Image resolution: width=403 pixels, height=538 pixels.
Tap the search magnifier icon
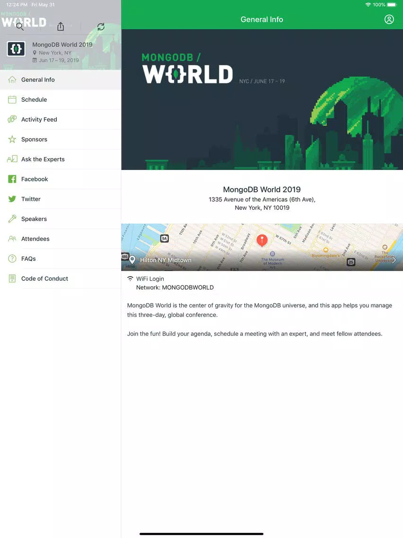[20, 27]
